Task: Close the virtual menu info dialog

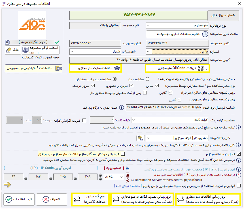Action: click(239, 4)
